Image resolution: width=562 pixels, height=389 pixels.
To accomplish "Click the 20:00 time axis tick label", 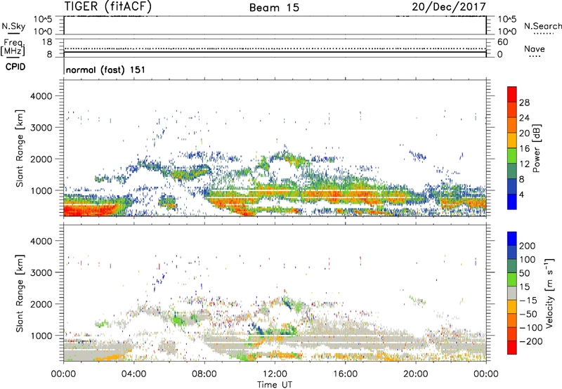I will tap(416, 374).
